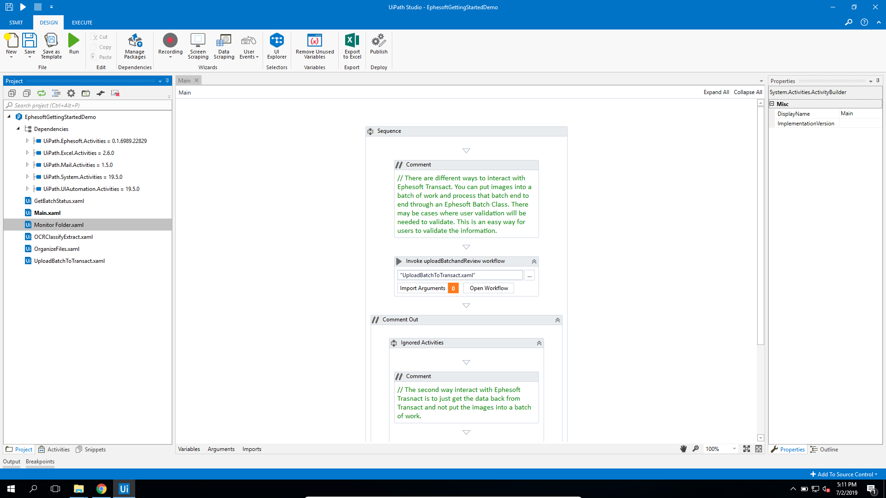The image size is (886, 498).
Task: Open Google Chrome from taskbar
Action: tap(102, 489)
